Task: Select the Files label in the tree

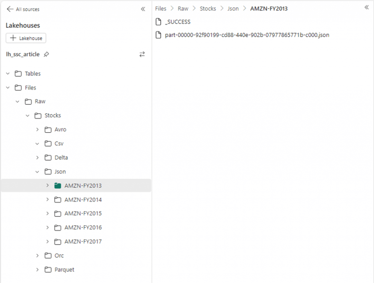Action: tap(30, 88)
